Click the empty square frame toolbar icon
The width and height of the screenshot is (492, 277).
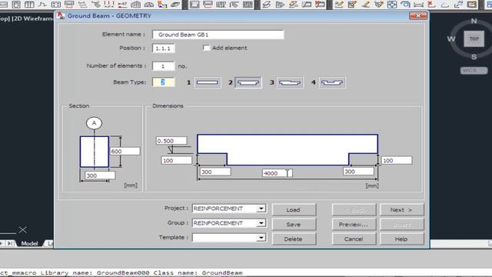[x=194, y=5]
